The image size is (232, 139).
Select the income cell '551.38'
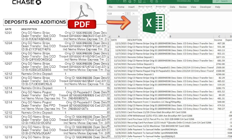(219, 47)
